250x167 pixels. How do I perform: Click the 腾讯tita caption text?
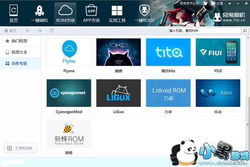click(168, 71)
